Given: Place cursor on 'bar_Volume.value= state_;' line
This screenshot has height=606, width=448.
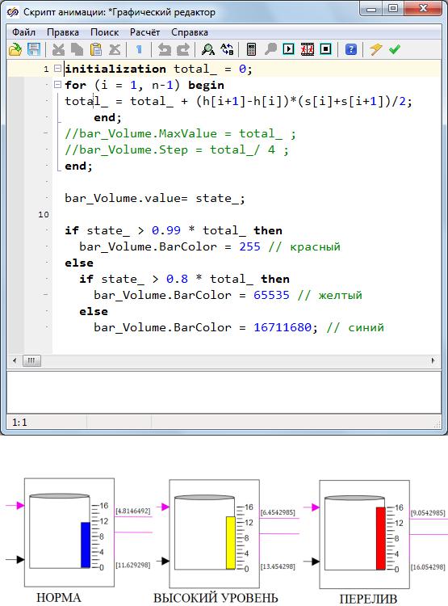Looking at the screenshot, I should pyautogui.click(x=155, y=199).
